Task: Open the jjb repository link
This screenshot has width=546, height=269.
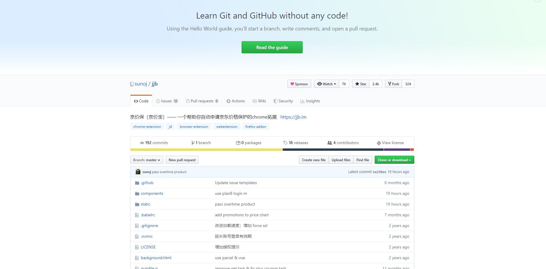Action: click(155, 84)
